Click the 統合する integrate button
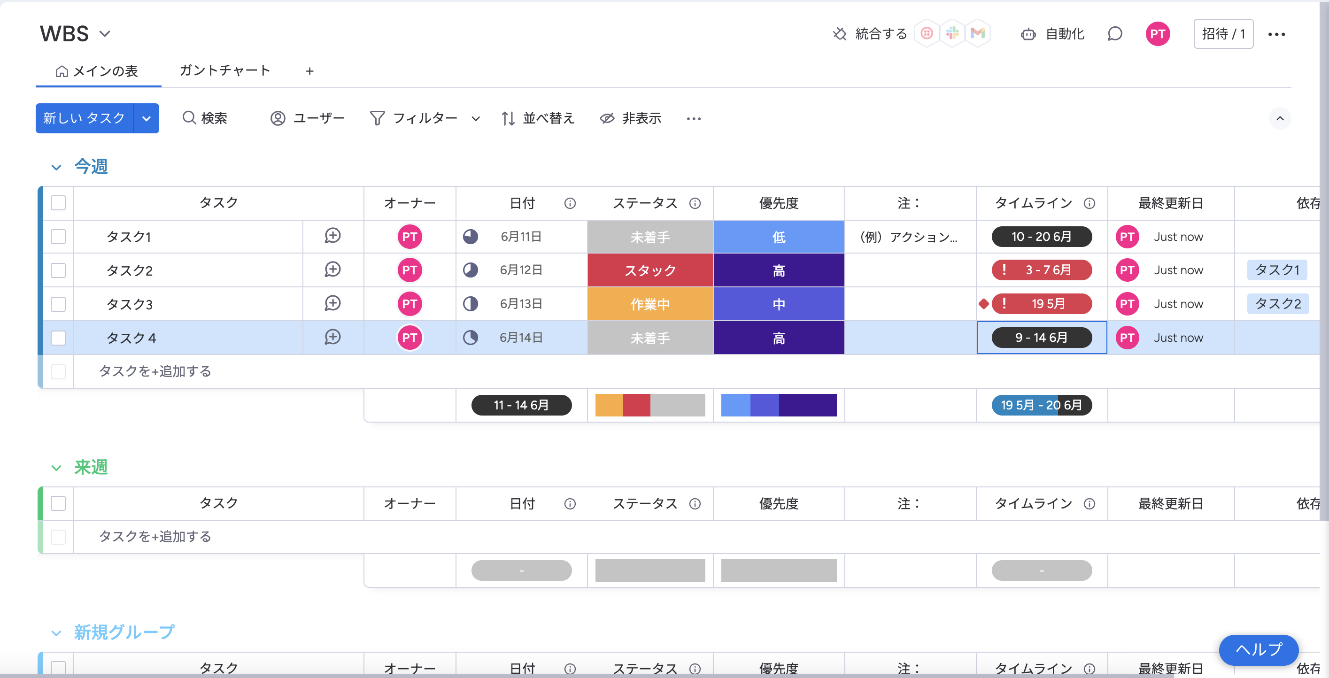This screenshot has height=678, width=1329. pos(870,34)
